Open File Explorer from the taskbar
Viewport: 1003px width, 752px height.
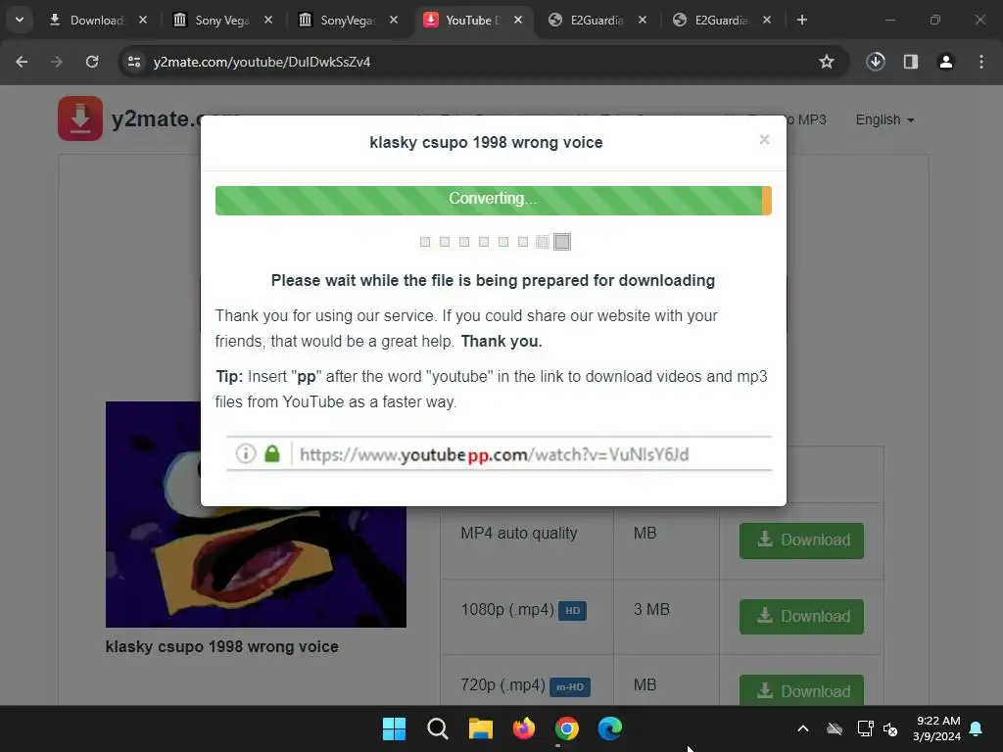[480, 728]
